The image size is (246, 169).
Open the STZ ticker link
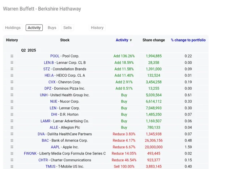click(x=47, y=69)
